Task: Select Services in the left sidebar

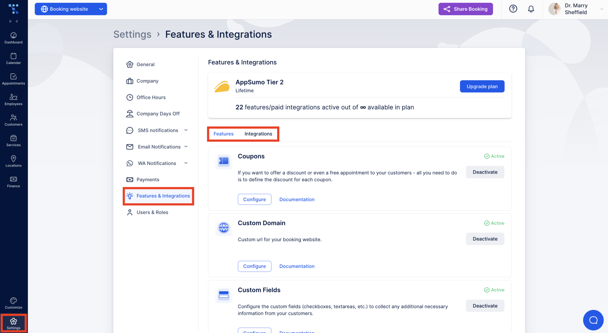Action: pyautogui.click(x=13, y=140)
